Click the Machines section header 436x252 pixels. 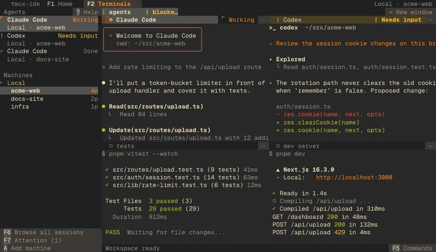18,75
